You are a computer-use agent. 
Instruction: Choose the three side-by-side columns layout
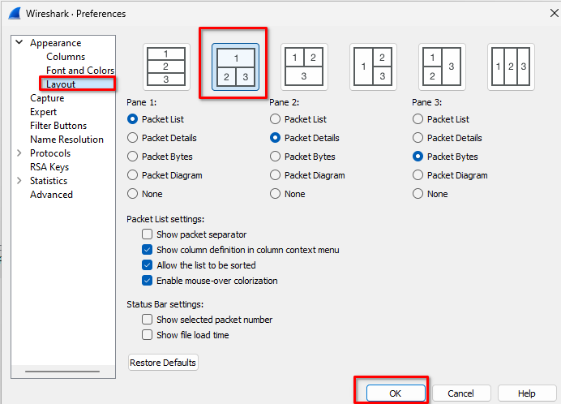511,67
